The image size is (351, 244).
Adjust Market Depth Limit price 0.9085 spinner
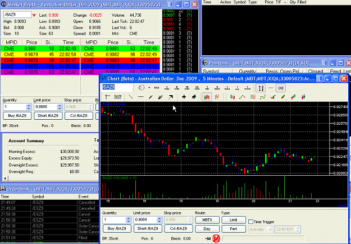tap(60, 107)
